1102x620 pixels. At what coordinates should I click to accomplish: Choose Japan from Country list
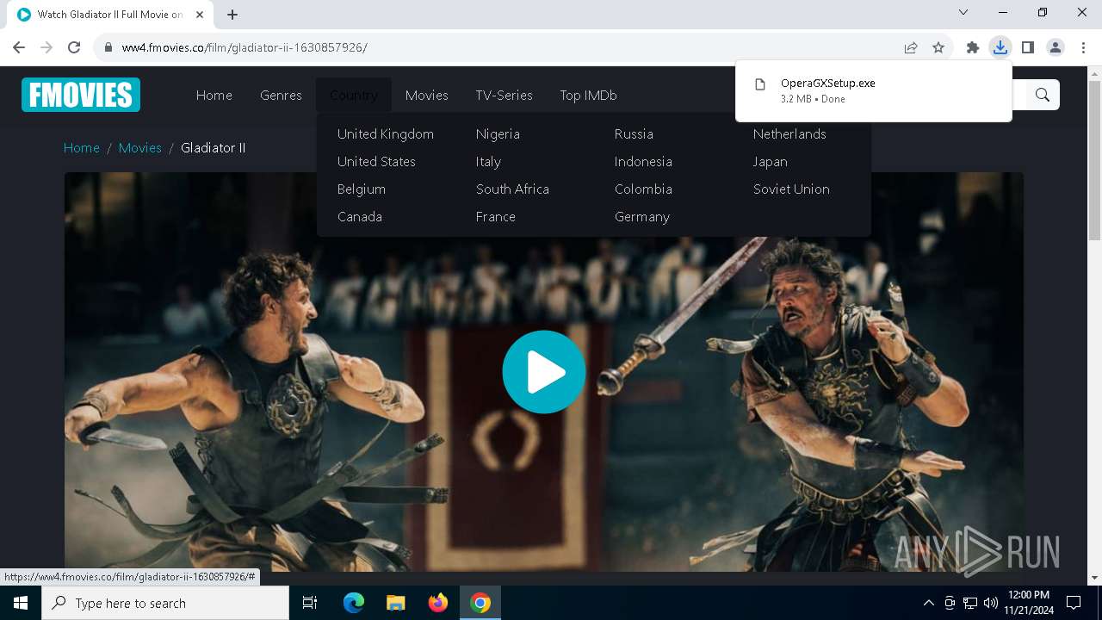click(x=771, y=161)
